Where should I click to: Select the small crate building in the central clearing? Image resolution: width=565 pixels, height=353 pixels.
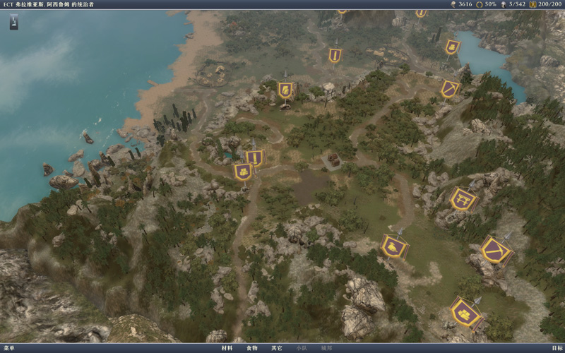(x=333, y=160)
